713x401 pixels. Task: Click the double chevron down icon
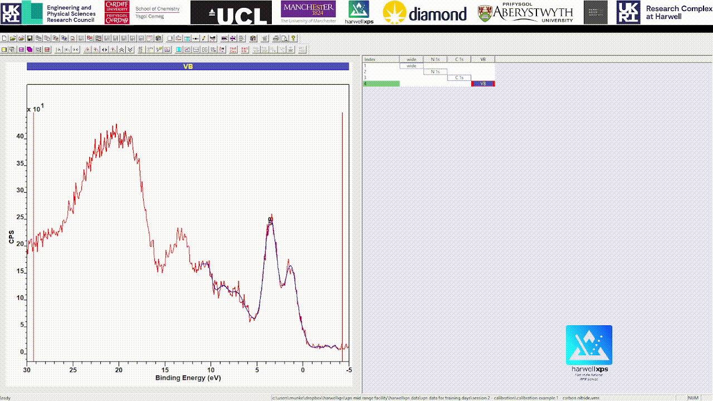click(130, 50)
